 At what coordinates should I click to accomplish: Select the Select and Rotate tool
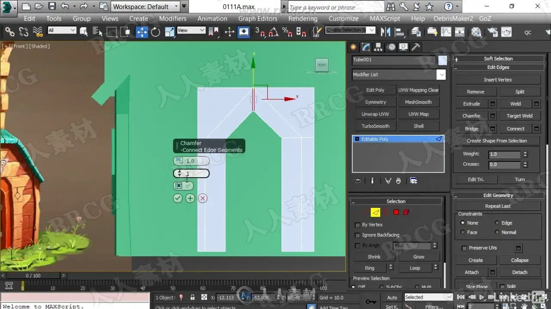[x=155, y=32]
